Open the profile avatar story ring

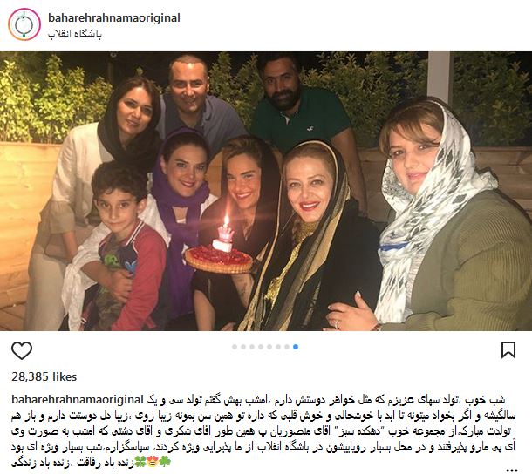coord(24,24)
